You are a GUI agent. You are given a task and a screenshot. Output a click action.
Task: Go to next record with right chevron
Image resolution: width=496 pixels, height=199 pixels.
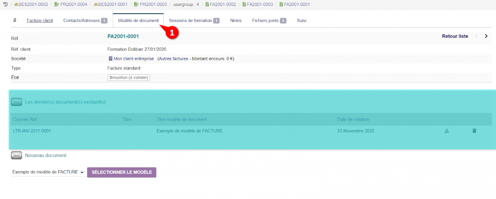486,36
